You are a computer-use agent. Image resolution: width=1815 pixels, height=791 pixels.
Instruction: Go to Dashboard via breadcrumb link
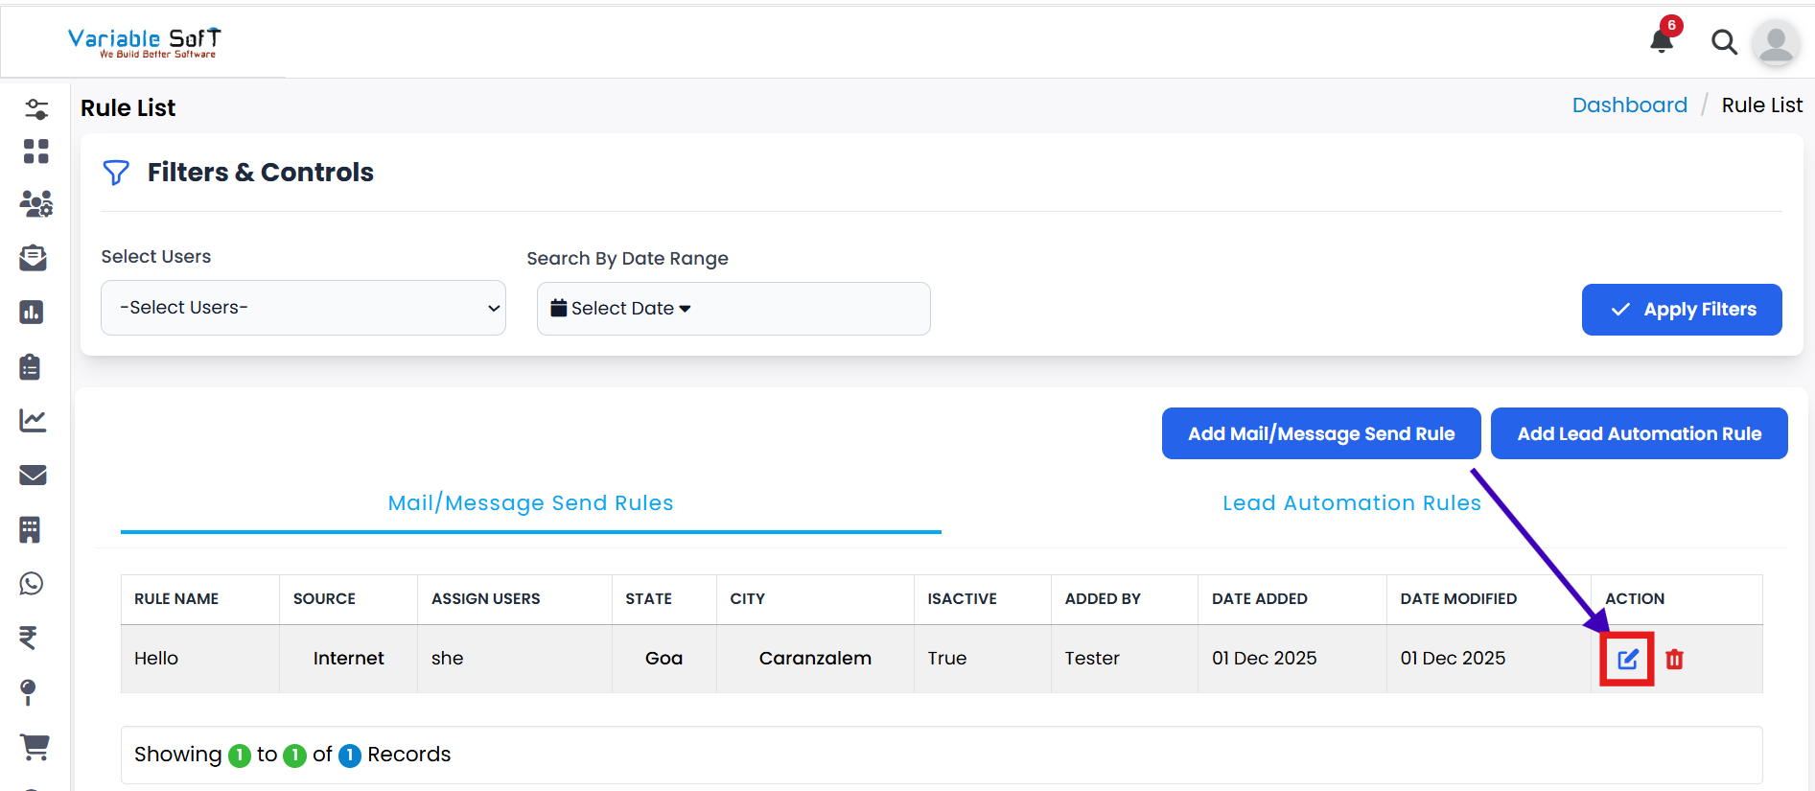tap(1629, 105)
